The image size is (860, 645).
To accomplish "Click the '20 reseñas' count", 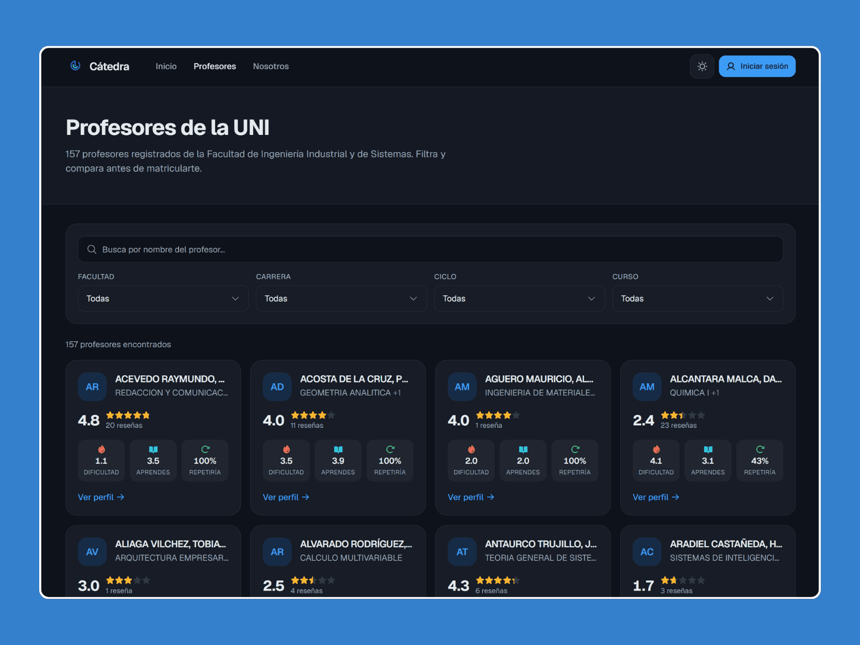I will 124,425.
